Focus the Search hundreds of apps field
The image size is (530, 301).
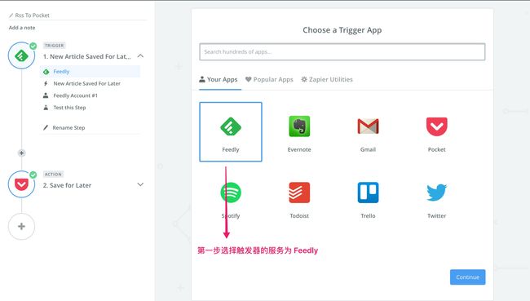tap(342, 51)
